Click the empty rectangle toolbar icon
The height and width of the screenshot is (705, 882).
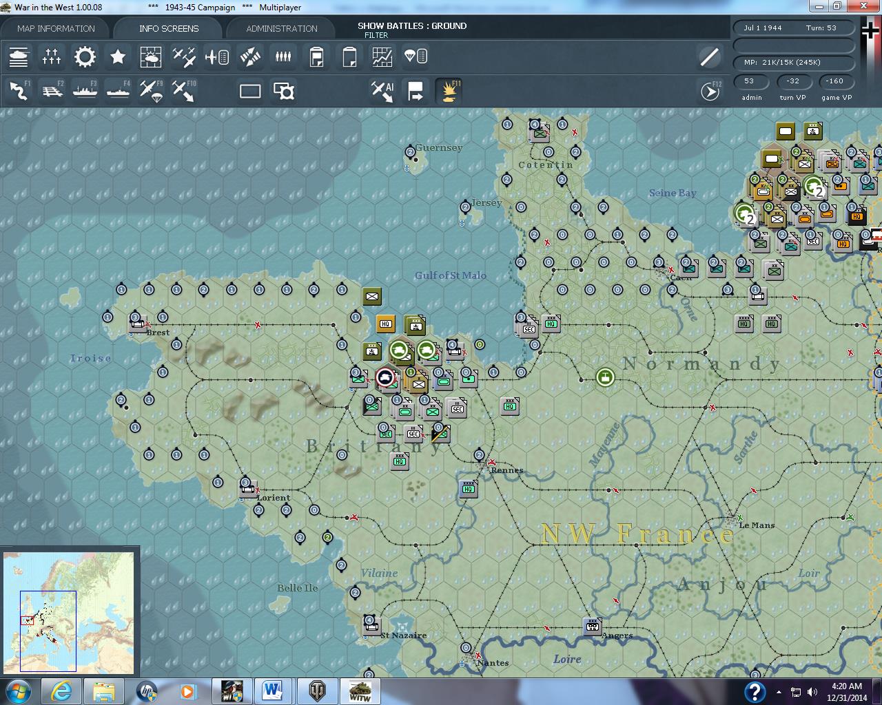pyautogui.click(x=250, y=91)
